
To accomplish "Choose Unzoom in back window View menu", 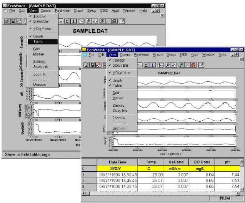I will (43, 84).
